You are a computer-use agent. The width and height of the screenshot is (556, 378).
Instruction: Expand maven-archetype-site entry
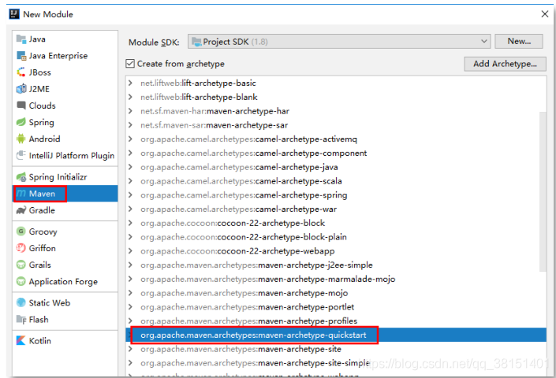coord(130,349)
